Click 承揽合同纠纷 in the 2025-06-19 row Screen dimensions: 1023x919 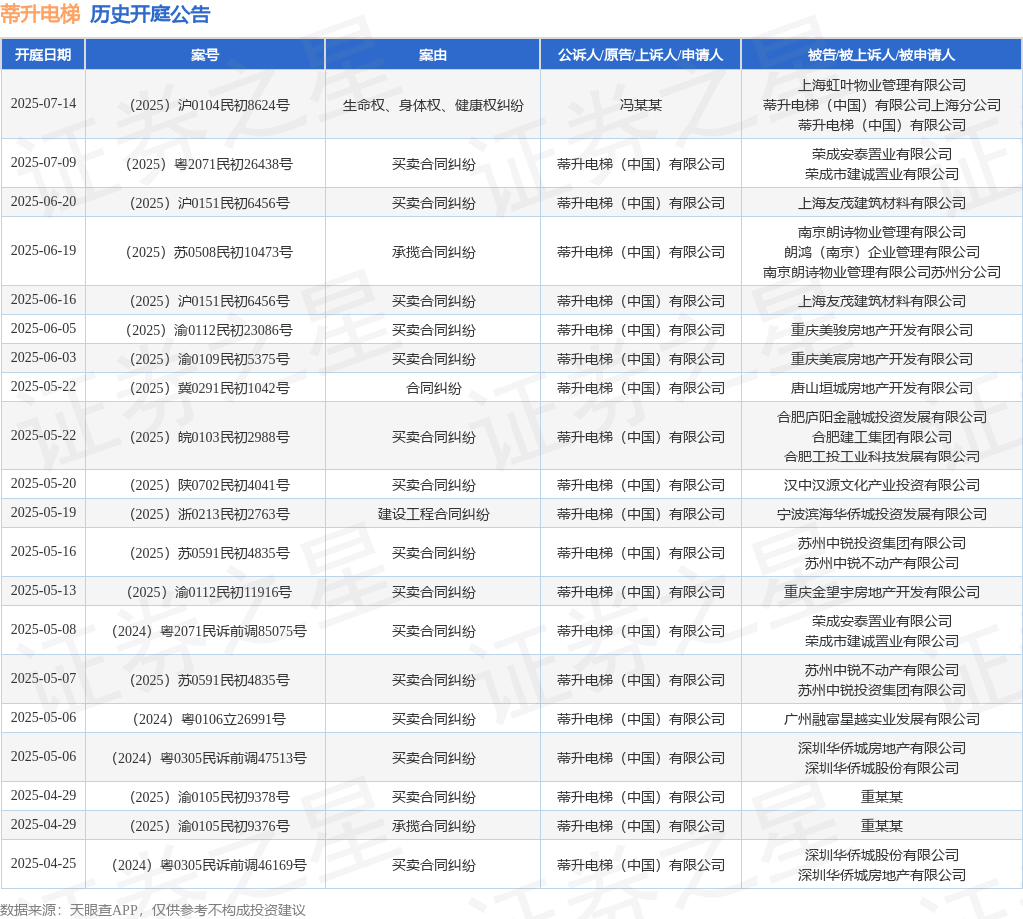point(434,252)
